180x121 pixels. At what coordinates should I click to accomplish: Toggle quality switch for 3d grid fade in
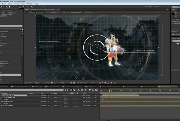pyautogui.click(x=68, y=106)
